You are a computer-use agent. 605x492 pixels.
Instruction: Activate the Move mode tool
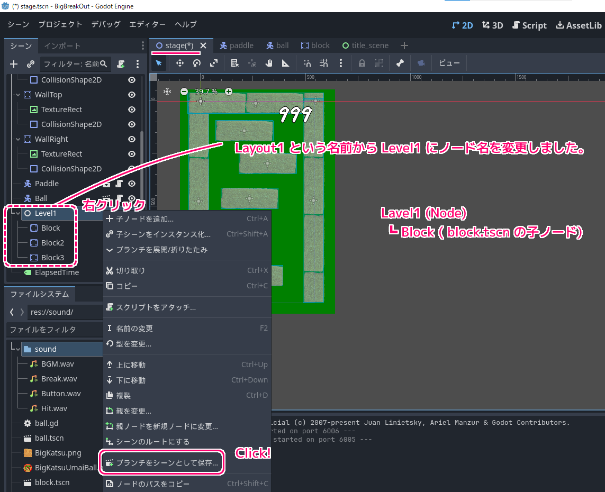coord(180,63)
